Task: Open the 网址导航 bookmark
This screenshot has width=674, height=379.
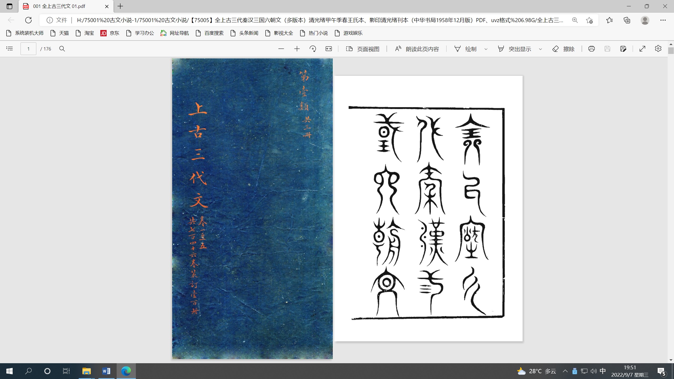Action: (175, 33)
